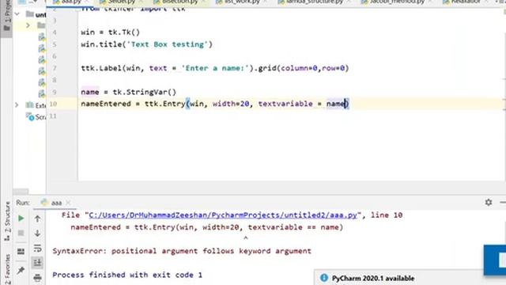Switch to the list_work.py editor tab
506x285 pixels.
pos(241,2)
